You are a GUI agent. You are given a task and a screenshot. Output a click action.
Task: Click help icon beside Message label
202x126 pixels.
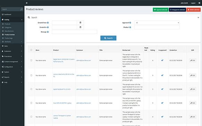(x=48, y=32)
